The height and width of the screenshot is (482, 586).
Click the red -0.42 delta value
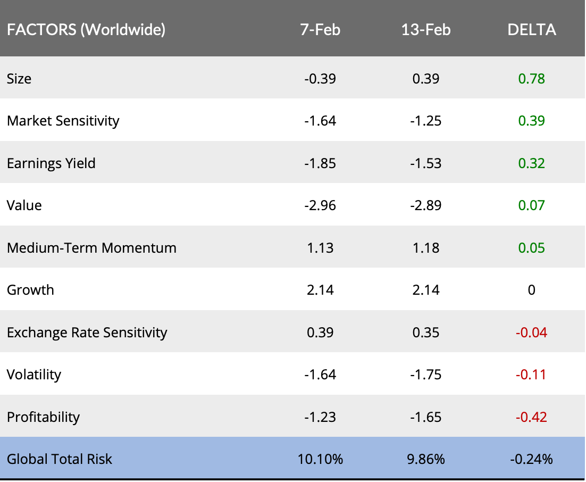click(x=532, y=417)
